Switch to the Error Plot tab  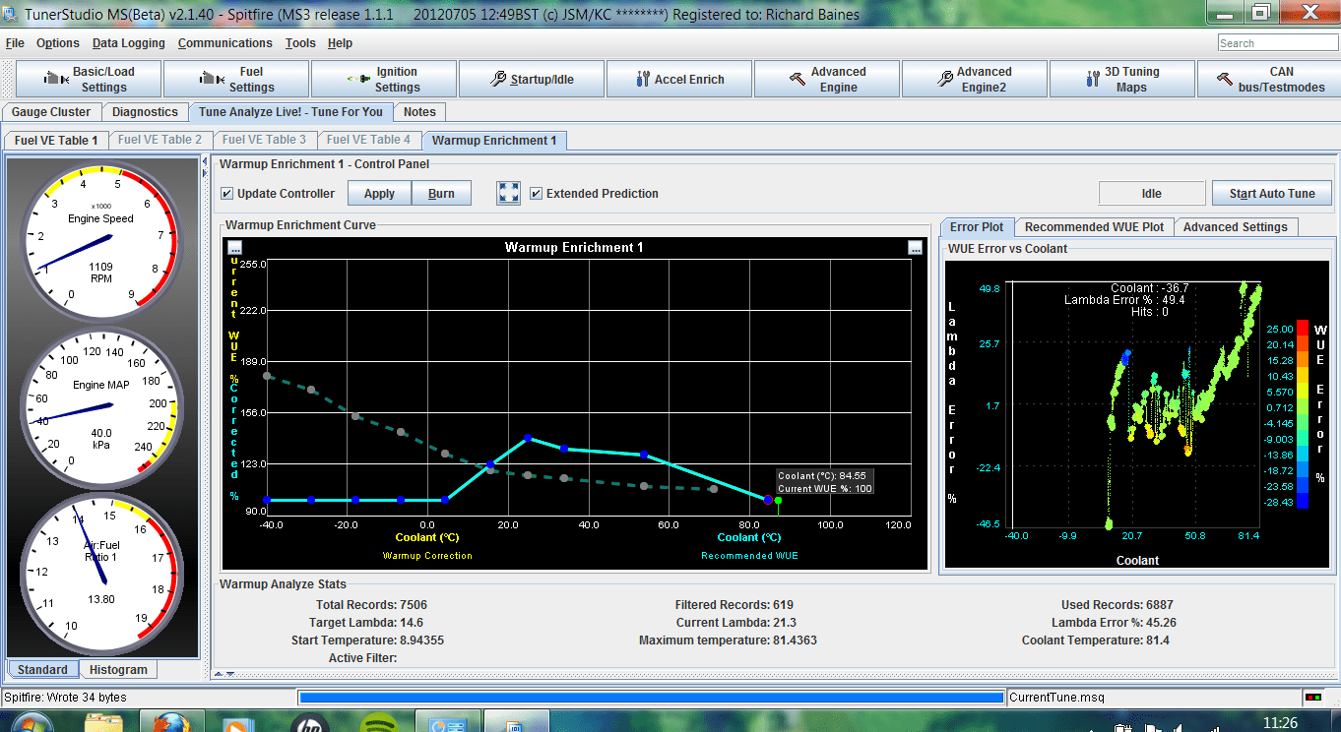[x=977, y=226]
